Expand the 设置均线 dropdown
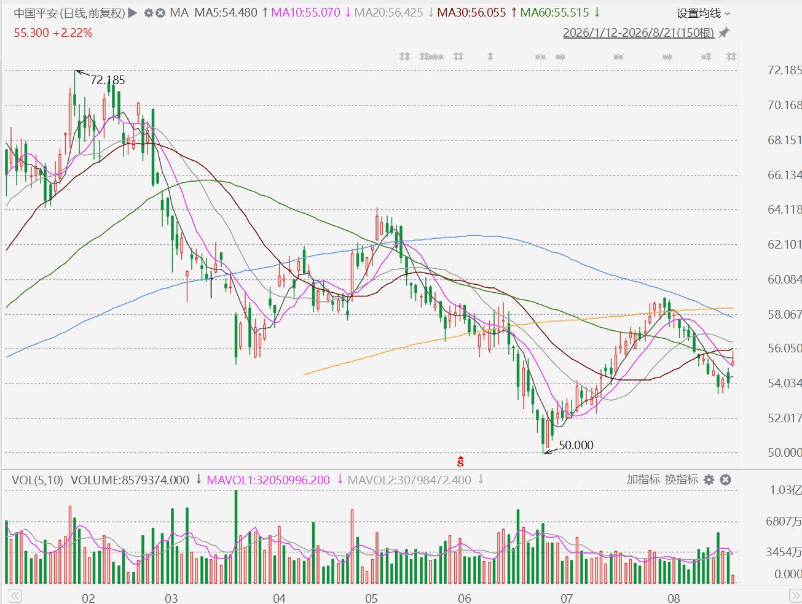 pos(704,13)
